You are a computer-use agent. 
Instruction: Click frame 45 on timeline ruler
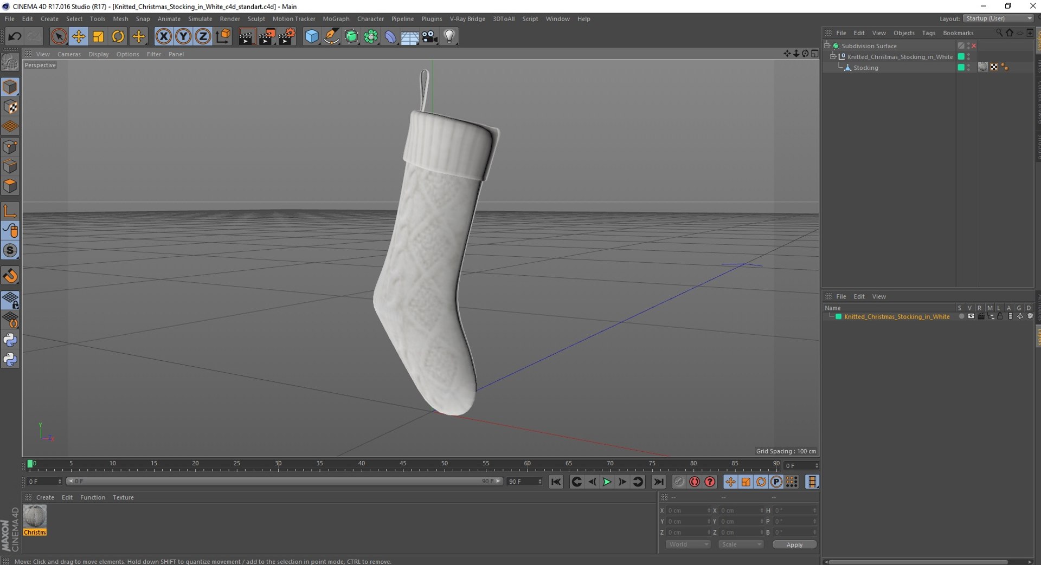pos(403,464)
